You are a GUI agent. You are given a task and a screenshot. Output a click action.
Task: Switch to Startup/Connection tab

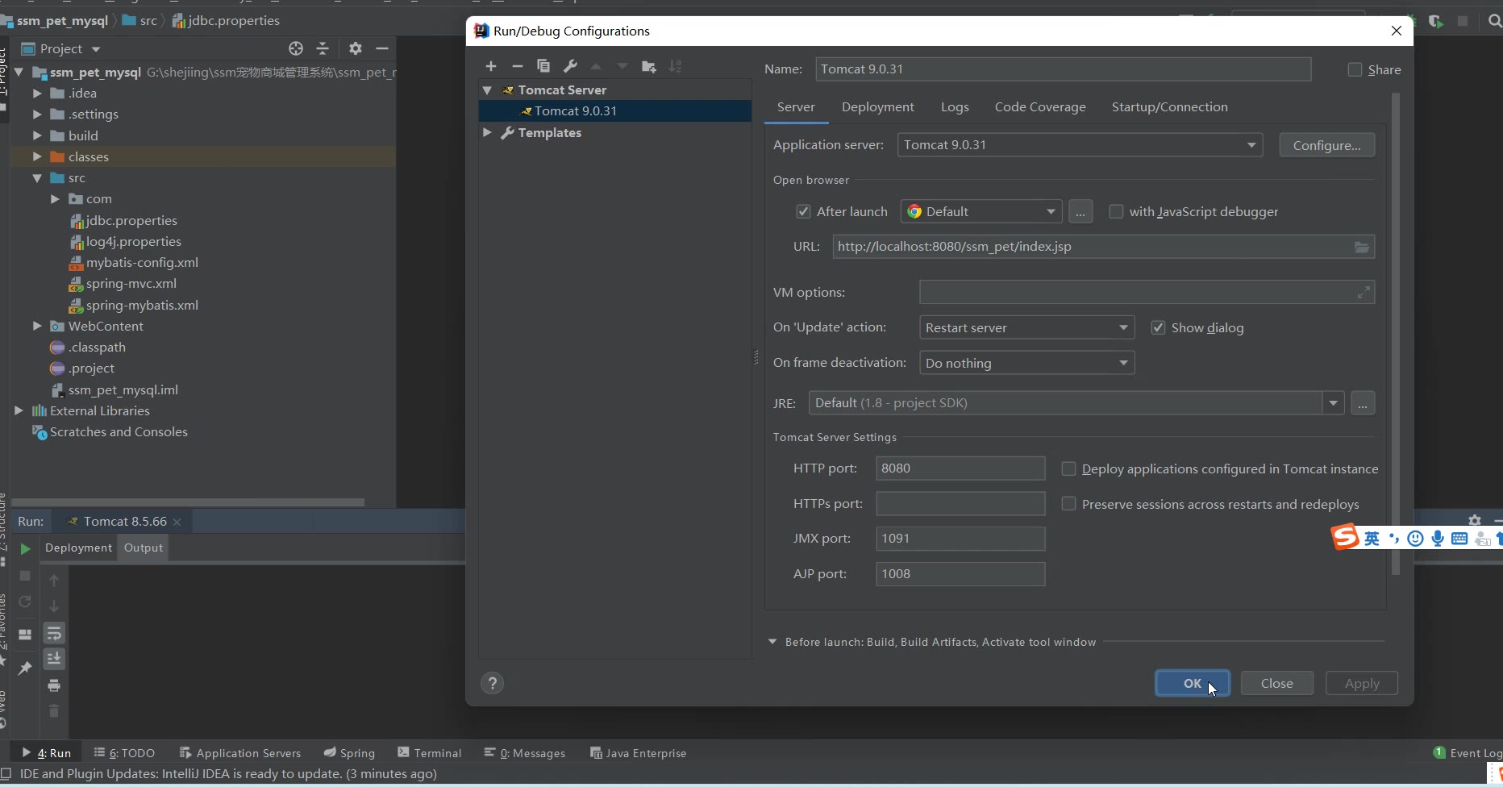[1169, 107]
